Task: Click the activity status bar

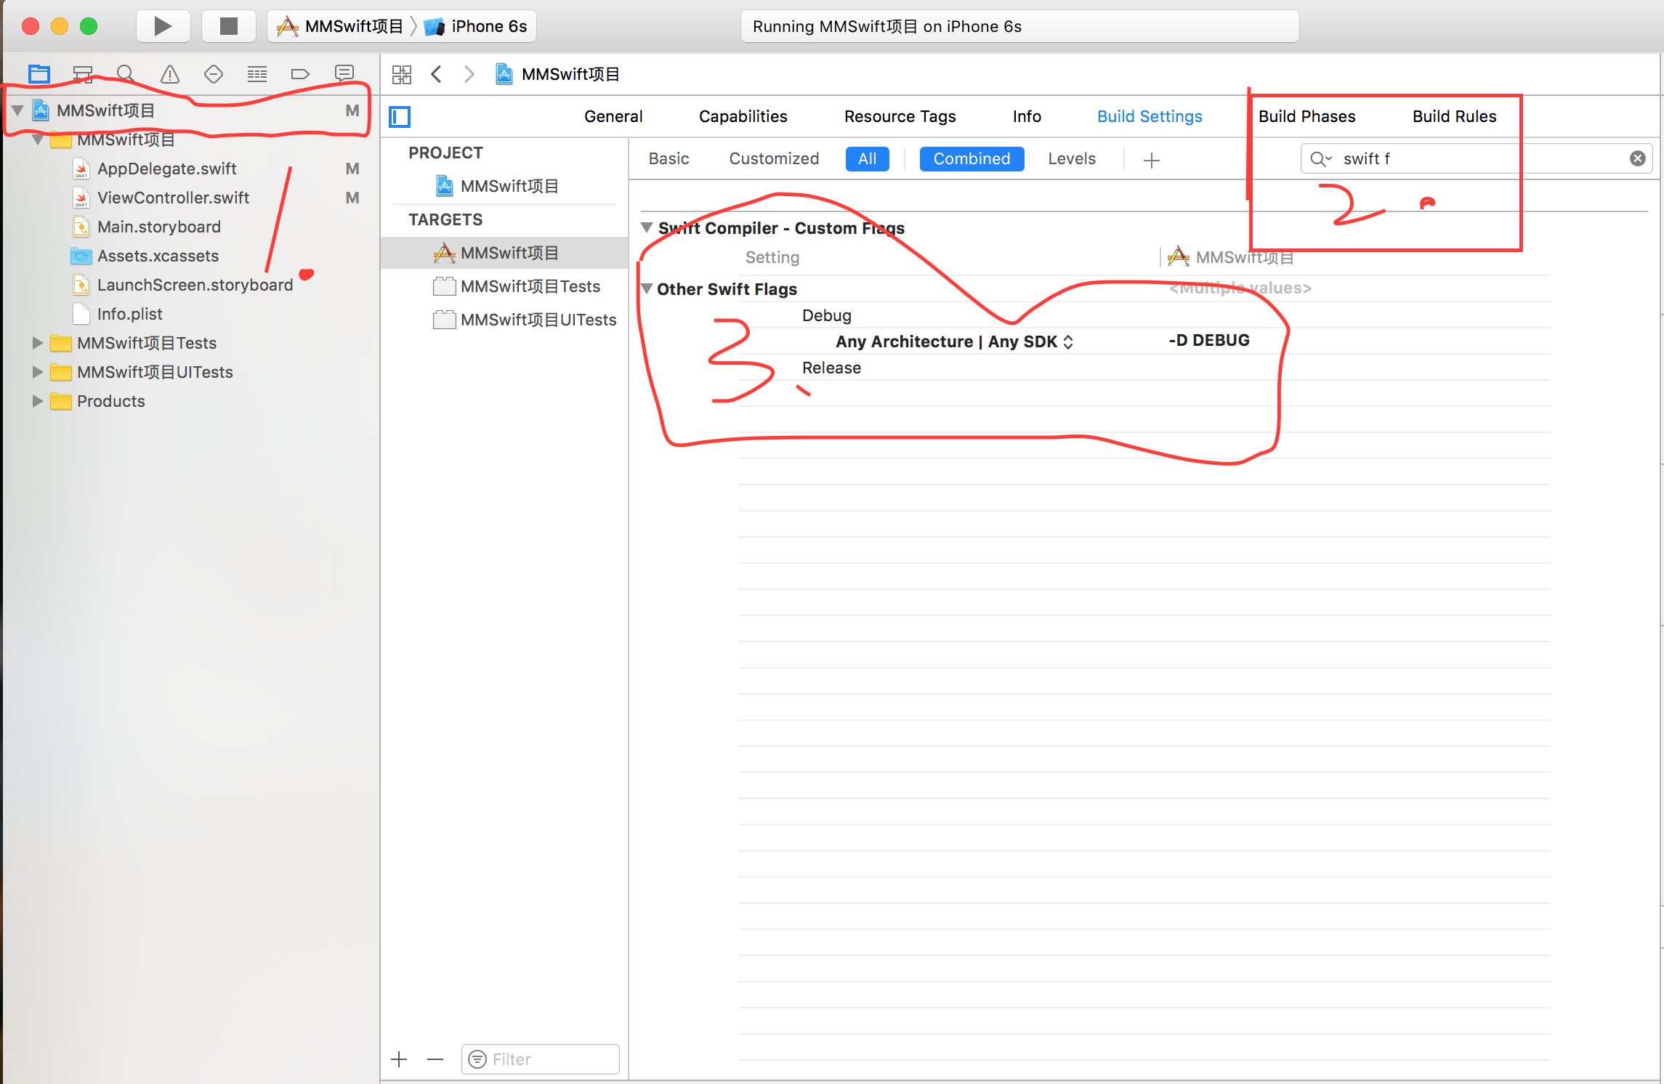Action: click(1019, 26)
